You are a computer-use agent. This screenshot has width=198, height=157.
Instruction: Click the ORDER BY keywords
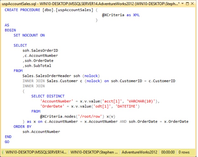pyautogui.click(x=22, y=126)
